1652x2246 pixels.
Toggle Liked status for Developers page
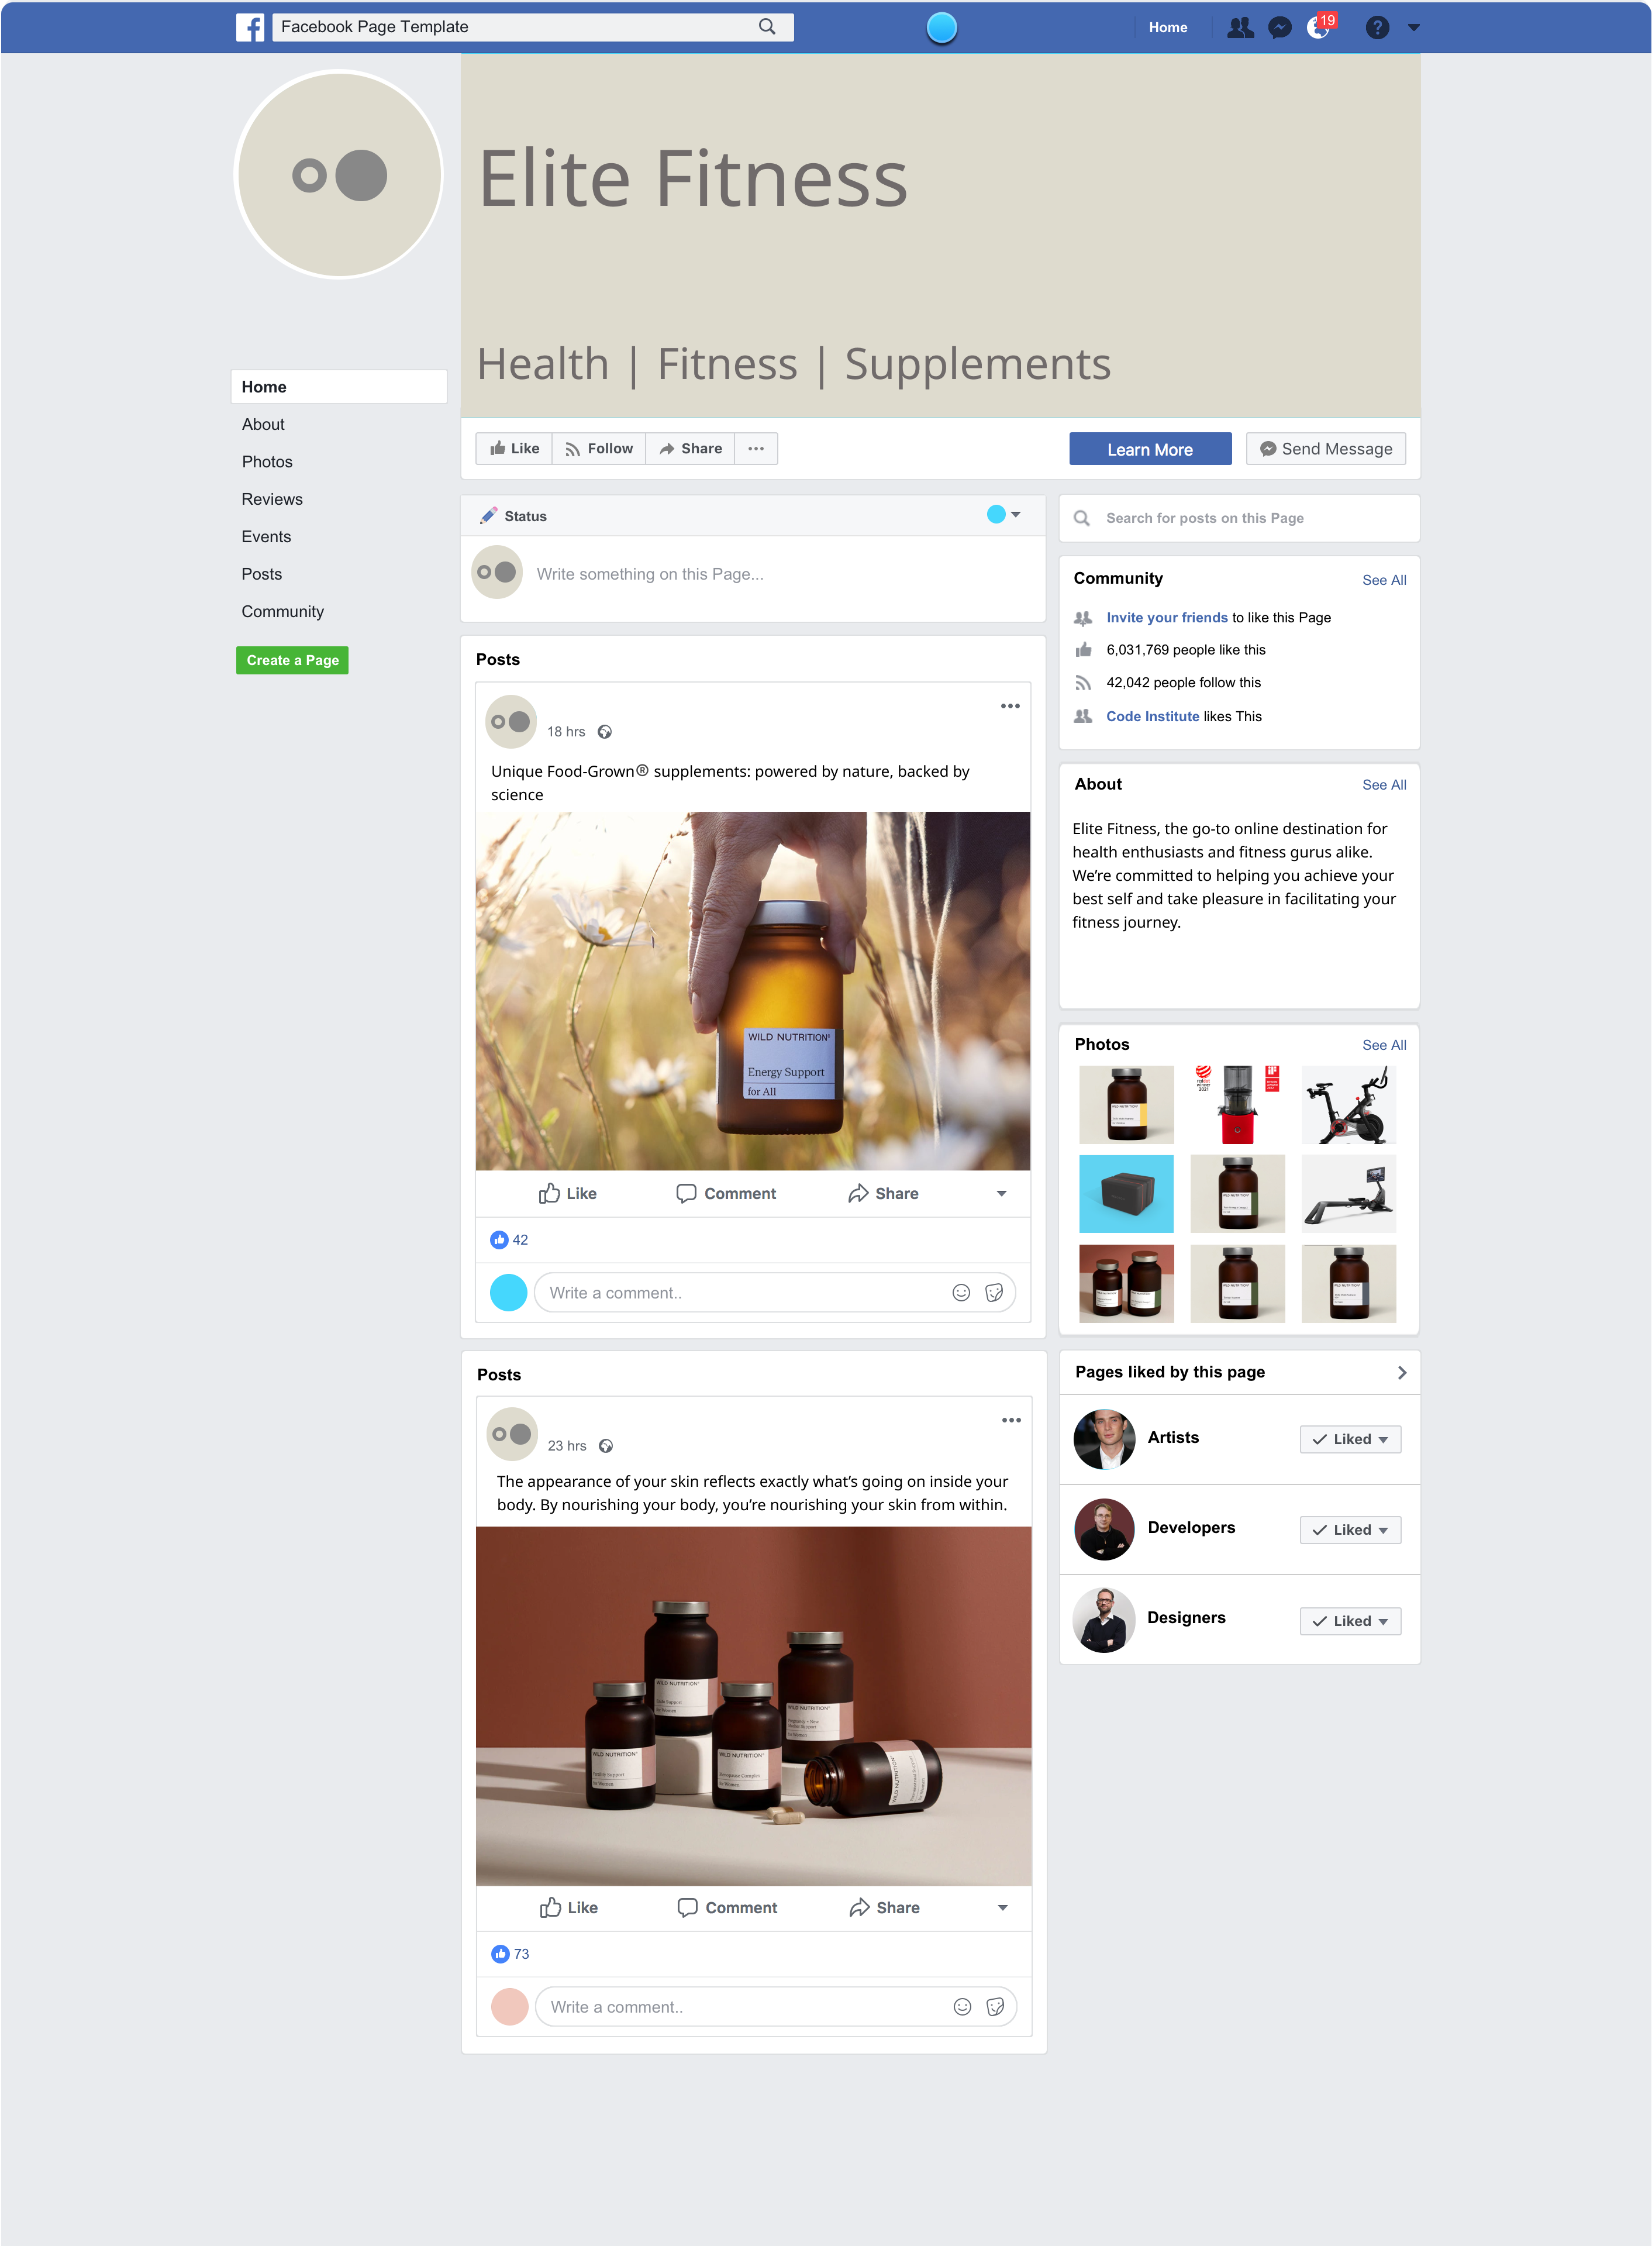(x=1350, y=1530)
